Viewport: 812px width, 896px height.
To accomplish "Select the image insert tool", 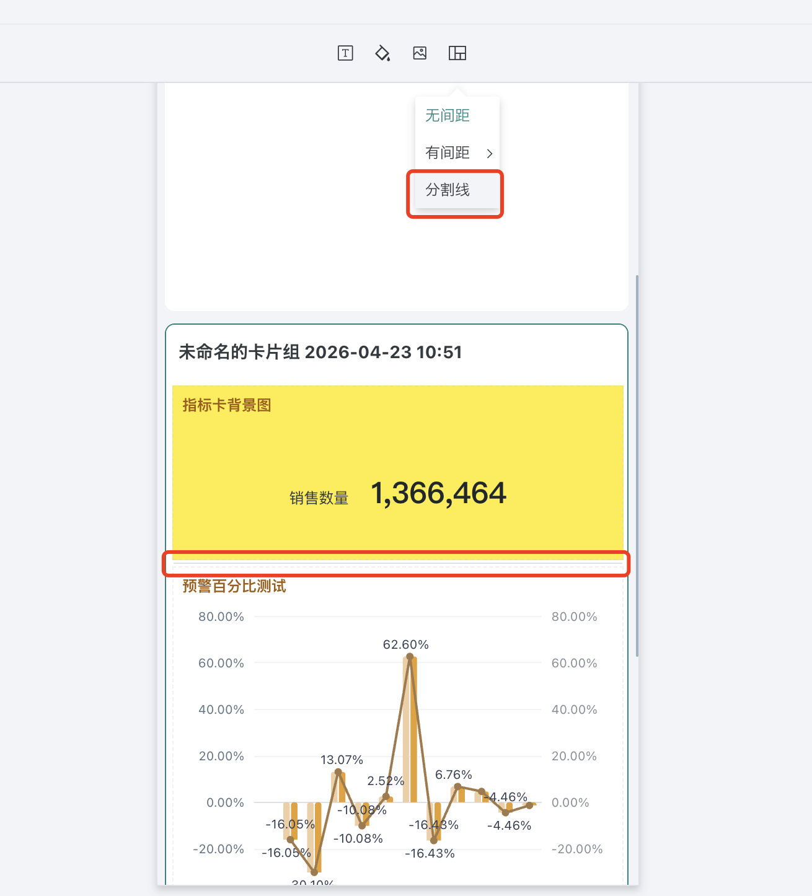I will point(419,53).
